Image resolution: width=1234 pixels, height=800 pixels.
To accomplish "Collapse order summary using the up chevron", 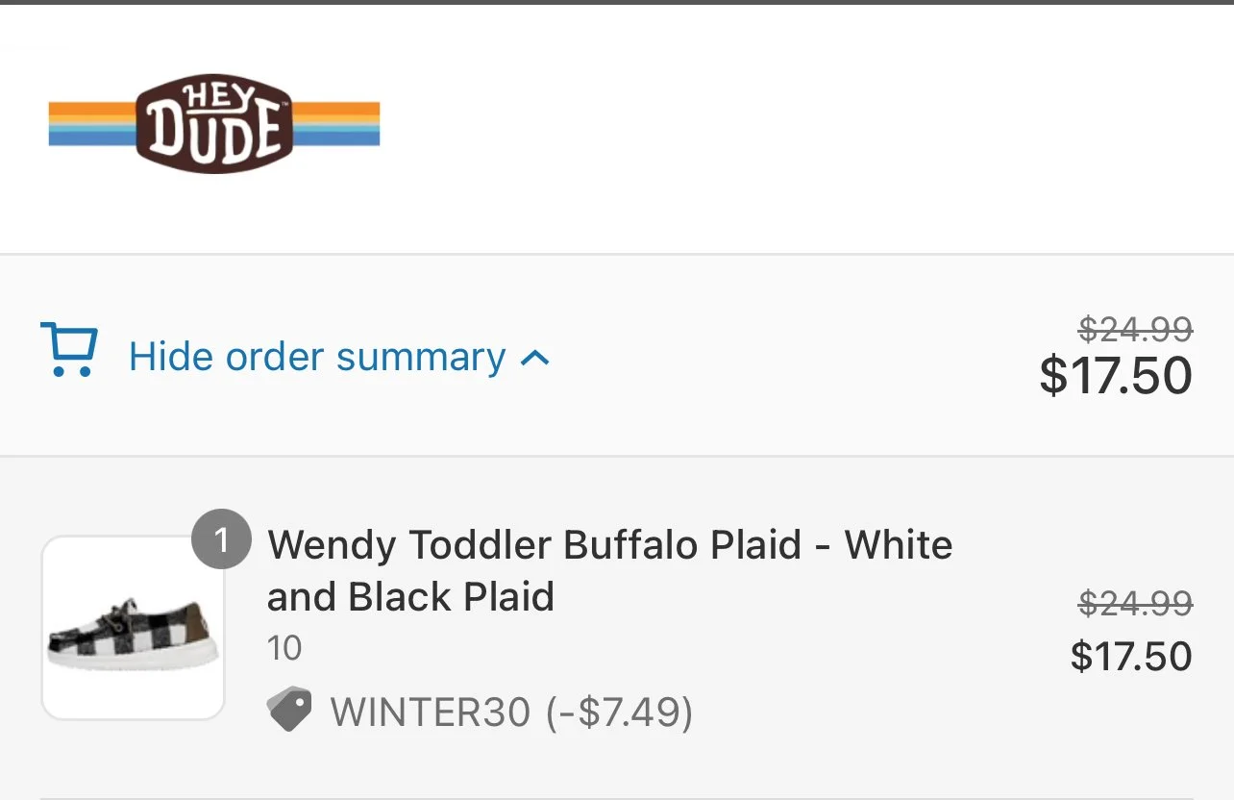I will tap(534, 358).
